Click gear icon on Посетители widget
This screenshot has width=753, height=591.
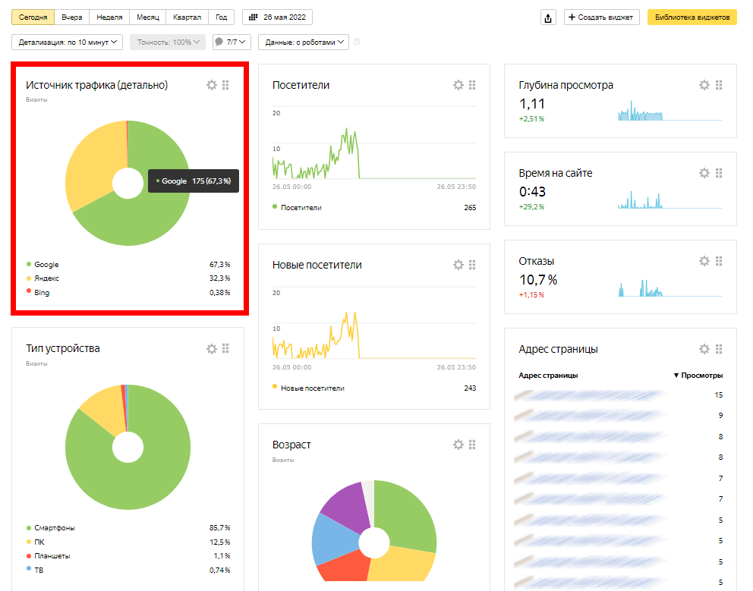458,85
